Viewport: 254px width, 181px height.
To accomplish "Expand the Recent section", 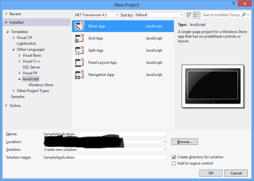I will click(x=6, y=14).
